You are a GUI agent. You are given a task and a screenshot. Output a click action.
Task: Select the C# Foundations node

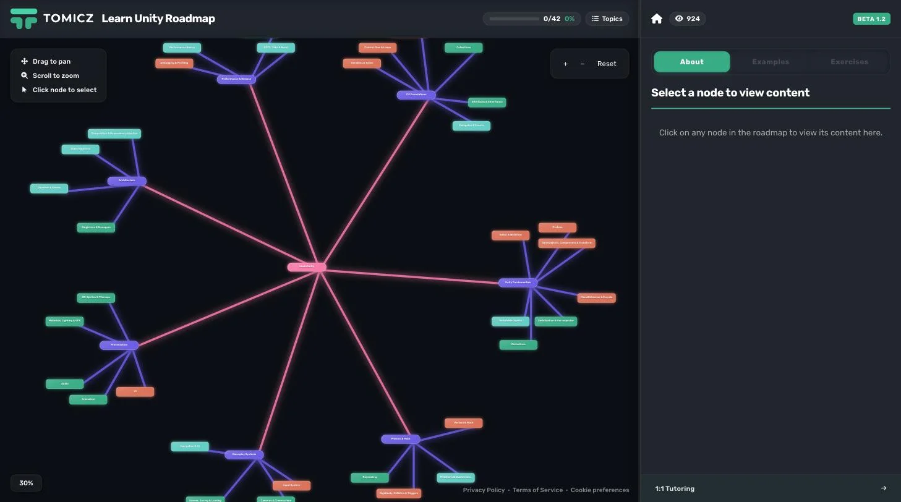point(416,95)
